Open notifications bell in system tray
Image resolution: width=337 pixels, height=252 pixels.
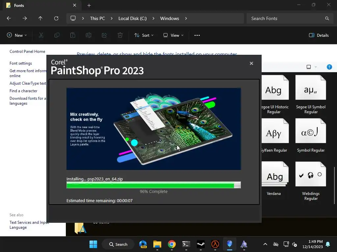tap(328, 244)
